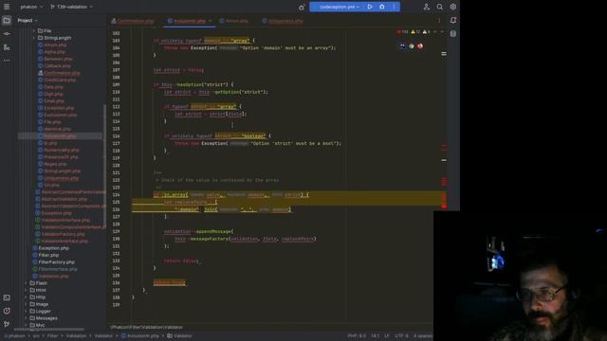Click UTF-8 encoding in status bar
607x341 pixels.
pyautogui.click(x=401, y=336)
